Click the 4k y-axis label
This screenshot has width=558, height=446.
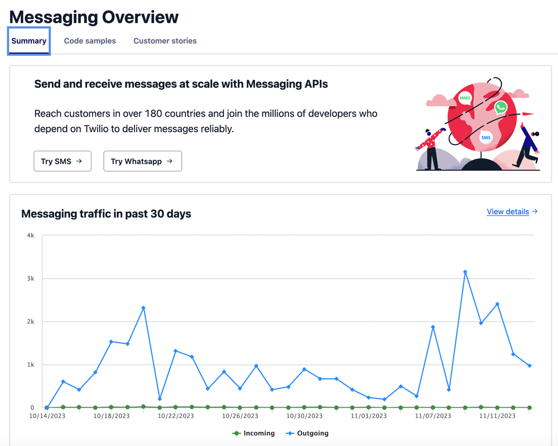[31, 236]
